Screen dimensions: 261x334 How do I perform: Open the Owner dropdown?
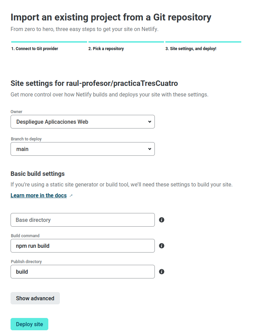click(83, 122)
